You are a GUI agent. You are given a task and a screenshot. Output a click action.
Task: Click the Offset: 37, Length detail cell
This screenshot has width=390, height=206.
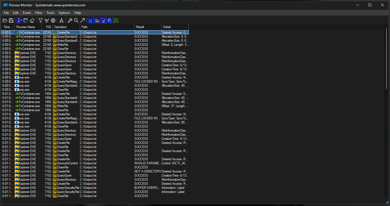(175, 106)
